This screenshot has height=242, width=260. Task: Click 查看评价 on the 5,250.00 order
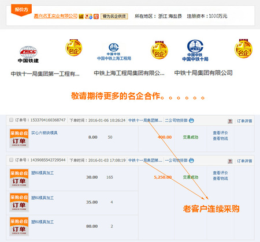point(220,173)
